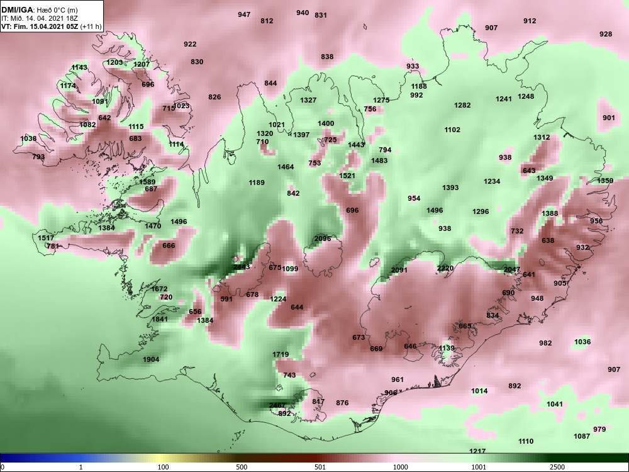Pick the map value 1312
629x472 pixels.
pyautogui.click(x=542, y=137)
